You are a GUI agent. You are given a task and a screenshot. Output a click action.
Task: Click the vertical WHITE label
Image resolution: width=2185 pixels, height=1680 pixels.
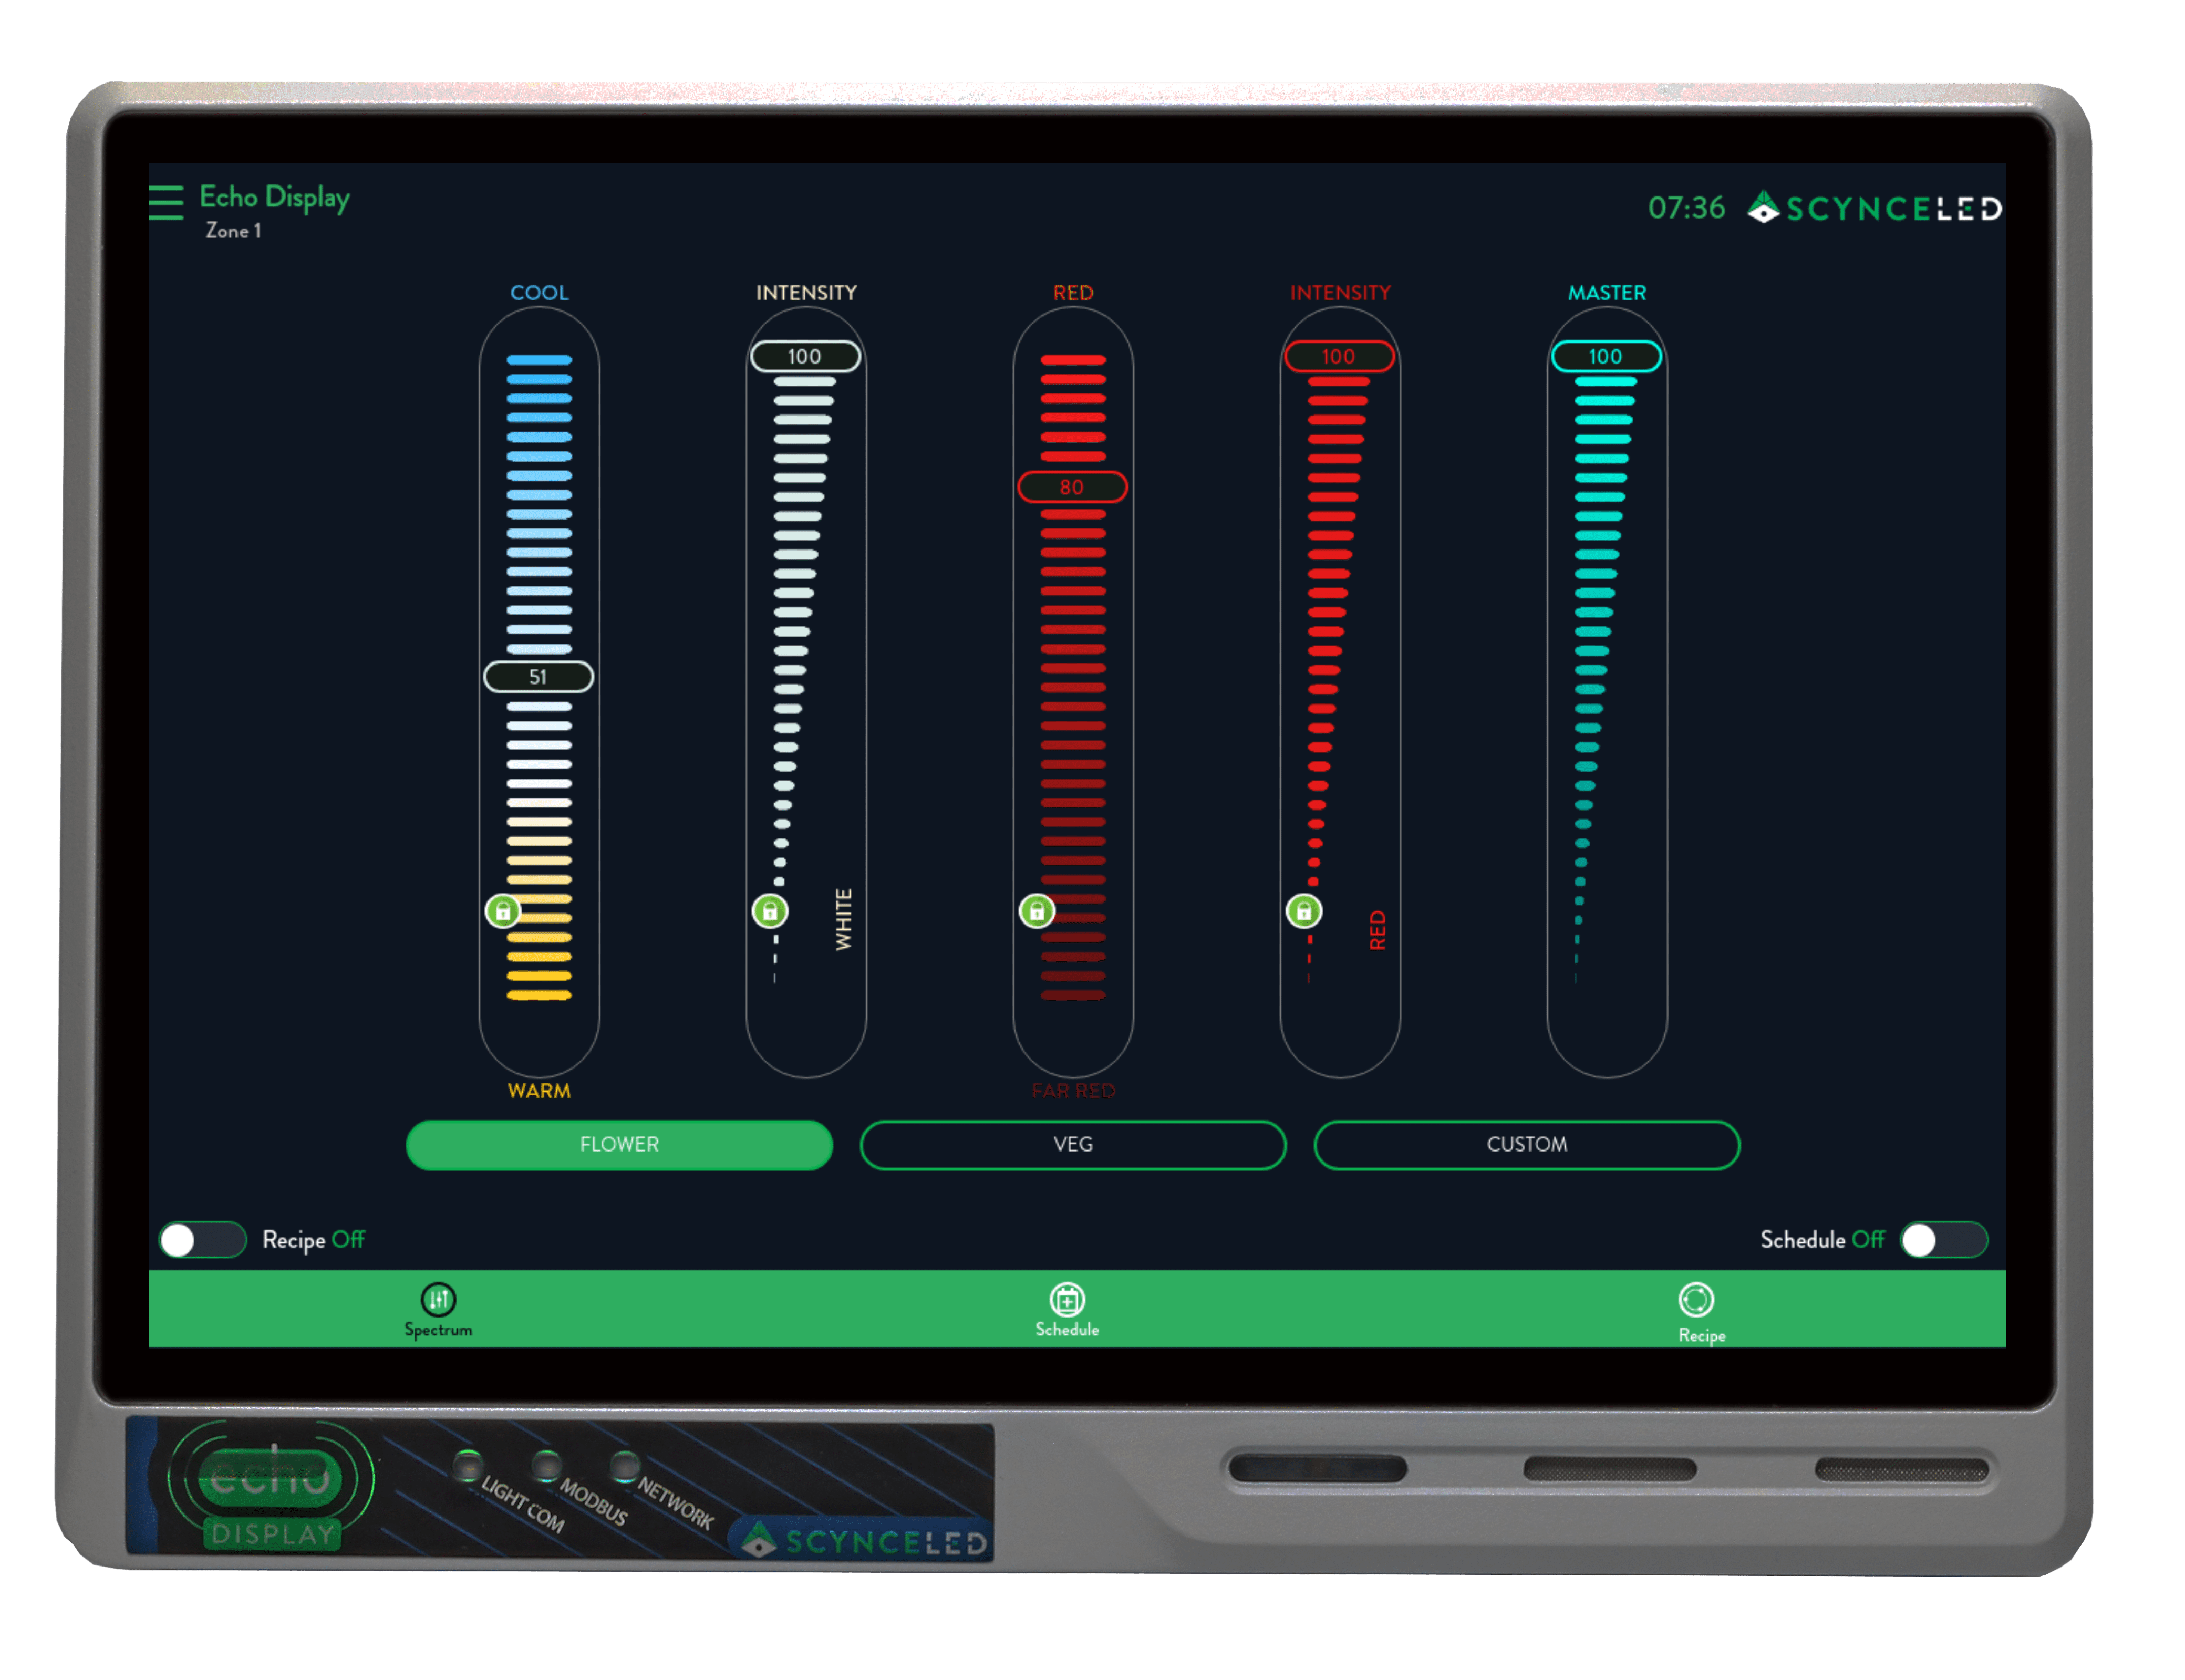(x=843, y=919)
